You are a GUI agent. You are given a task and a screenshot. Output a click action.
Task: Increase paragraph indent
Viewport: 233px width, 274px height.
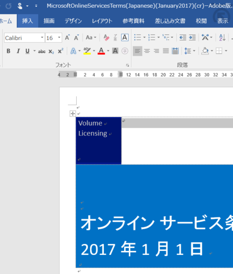point(192,37)
